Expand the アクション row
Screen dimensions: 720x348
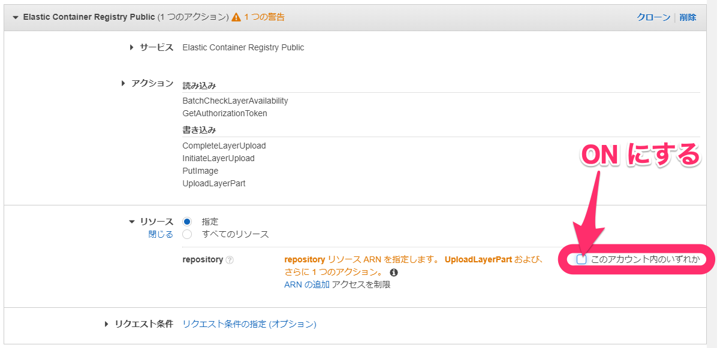click(123, 83)
